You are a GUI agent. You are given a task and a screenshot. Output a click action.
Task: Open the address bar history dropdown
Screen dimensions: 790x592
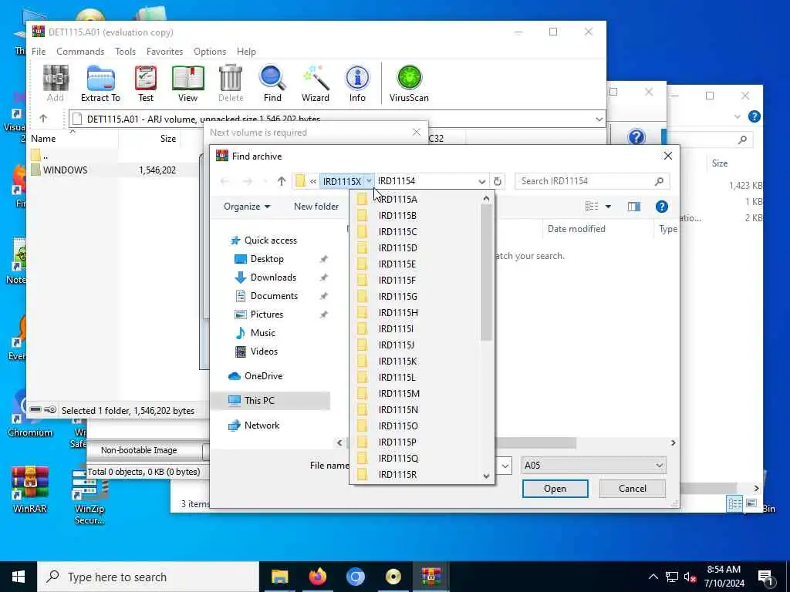coord(481,181)
